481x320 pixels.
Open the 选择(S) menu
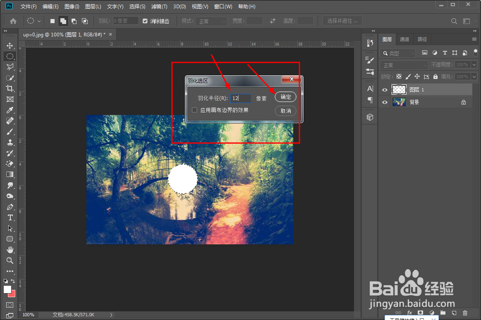(x=137, y=7)
